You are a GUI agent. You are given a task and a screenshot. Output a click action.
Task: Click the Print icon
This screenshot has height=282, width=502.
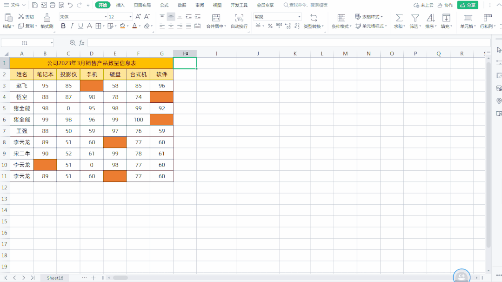click(53, 5)
